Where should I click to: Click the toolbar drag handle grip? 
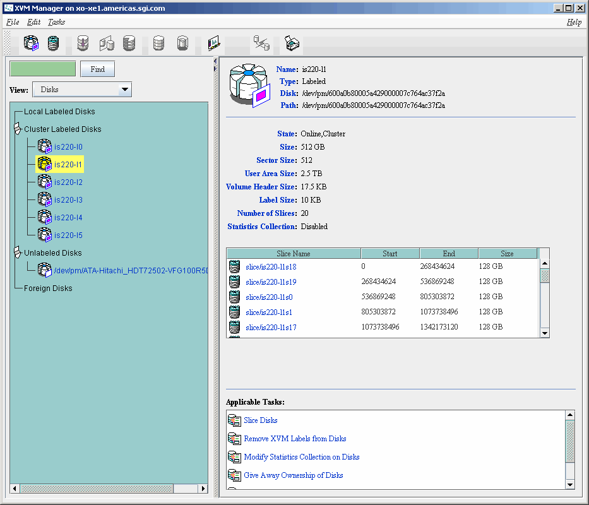click(x=7, y=43)
